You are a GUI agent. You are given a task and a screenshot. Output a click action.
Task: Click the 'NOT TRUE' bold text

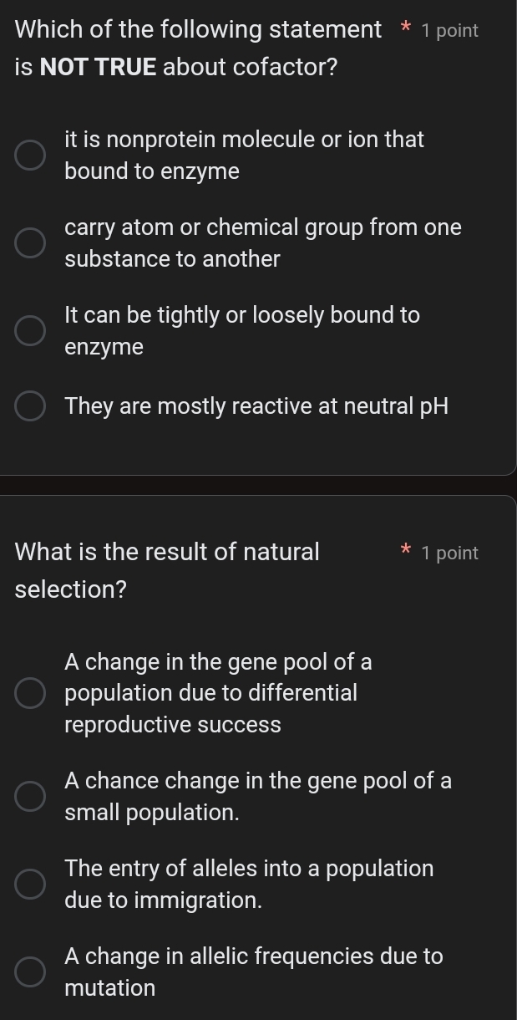point(100,66)
